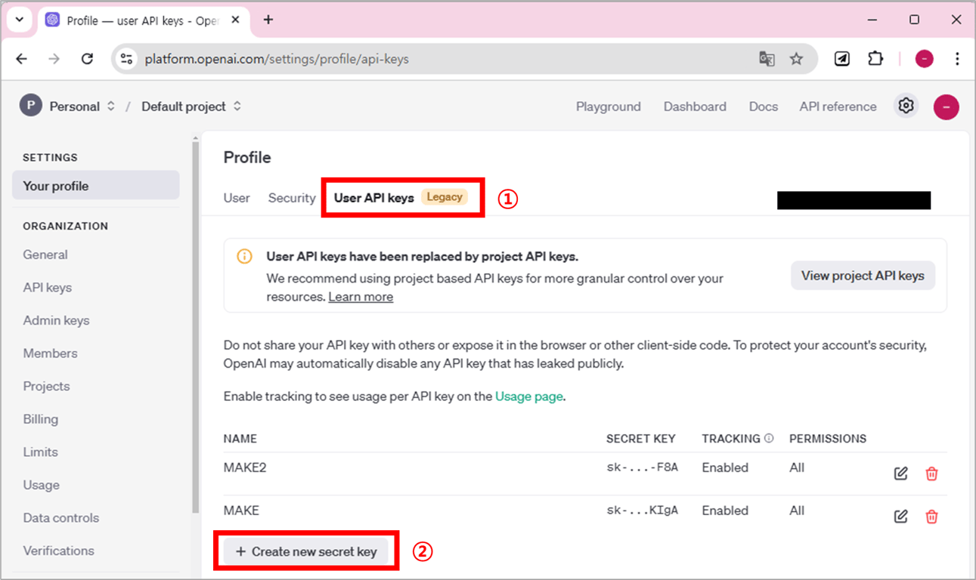Image resolution: width=976 pixels, height=580 pixels.
Task: Open Billing in the sidebar
Action: (40, 419)
